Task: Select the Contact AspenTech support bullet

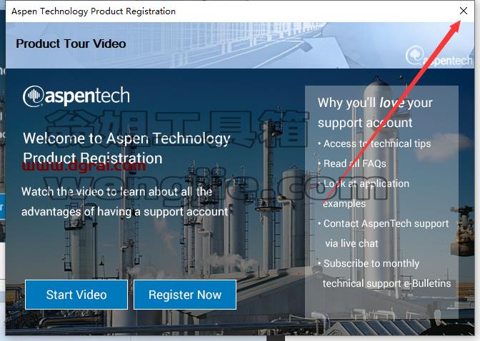Action: (383, 223)
